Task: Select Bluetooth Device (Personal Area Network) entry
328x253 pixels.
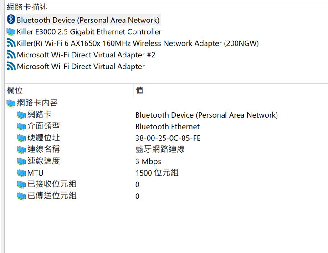Action: click(x=88, y=20)
